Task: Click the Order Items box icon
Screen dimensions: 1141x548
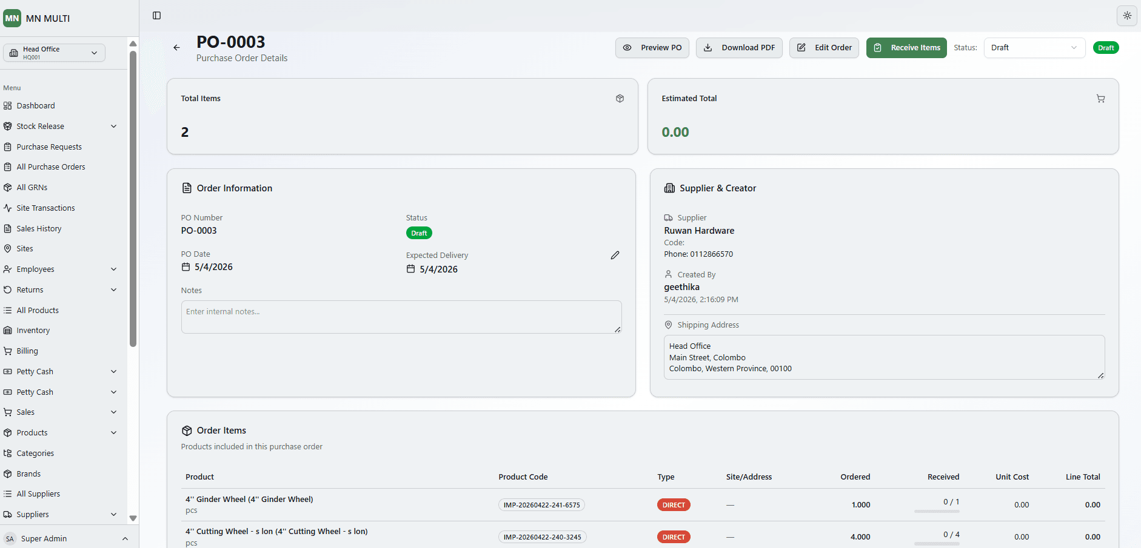Action: (x=187, y=431)
